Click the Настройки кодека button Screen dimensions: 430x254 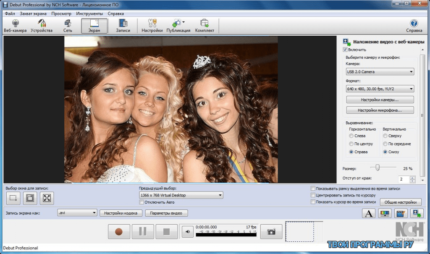point(121,213)
